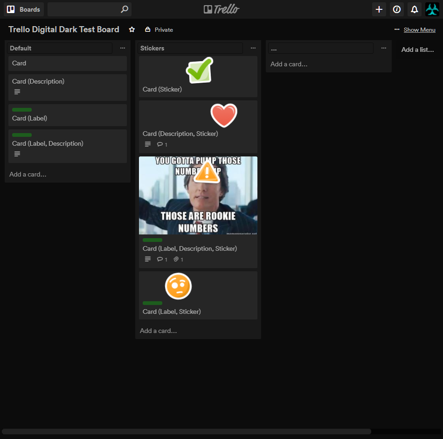Click the search magnifier icon
The image size is (443, 439).
tap(124, 9)
